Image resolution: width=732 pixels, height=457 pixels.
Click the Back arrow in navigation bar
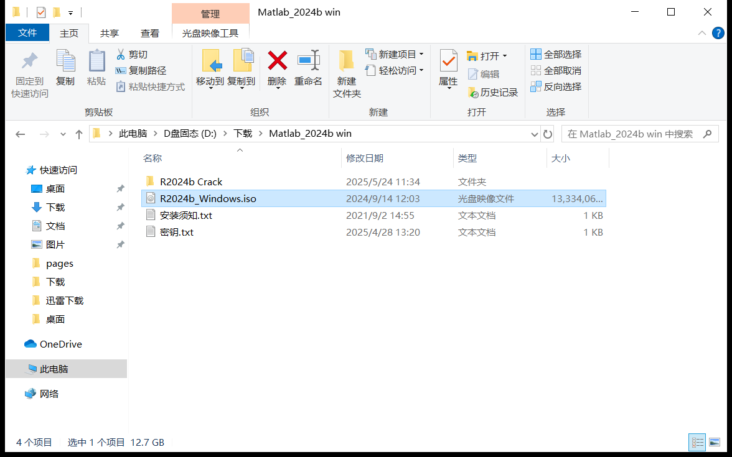pos(20,134)
